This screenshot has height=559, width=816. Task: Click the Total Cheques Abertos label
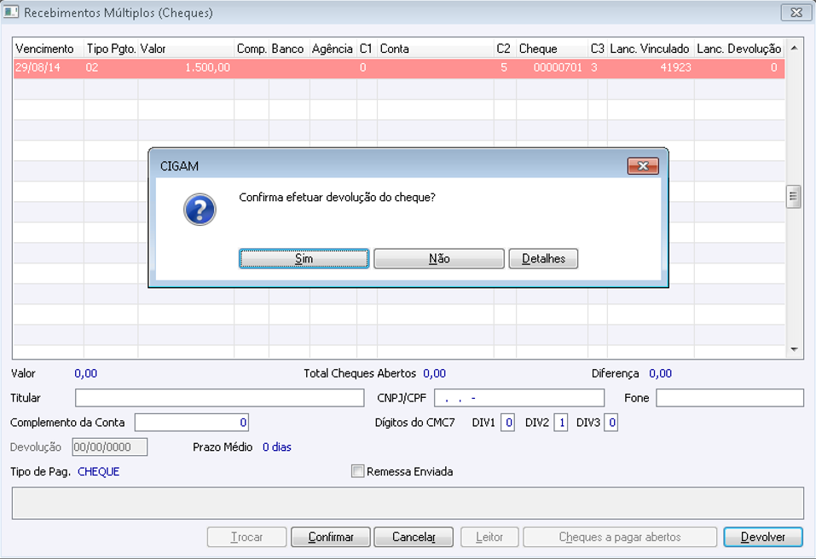(x=360, y=373)
